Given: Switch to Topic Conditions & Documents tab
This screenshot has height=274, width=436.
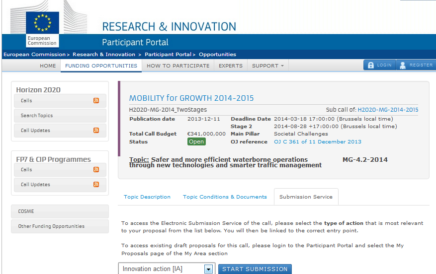Looking at the screenshot, I should (x=225, y=197).
